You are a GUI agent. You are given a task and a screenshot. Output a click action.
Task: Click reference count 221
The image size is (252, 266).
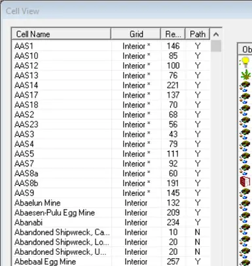click(173, 85)
